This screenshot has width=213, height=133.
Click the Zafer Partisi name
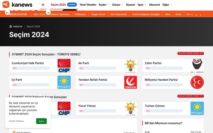[153, 63]
